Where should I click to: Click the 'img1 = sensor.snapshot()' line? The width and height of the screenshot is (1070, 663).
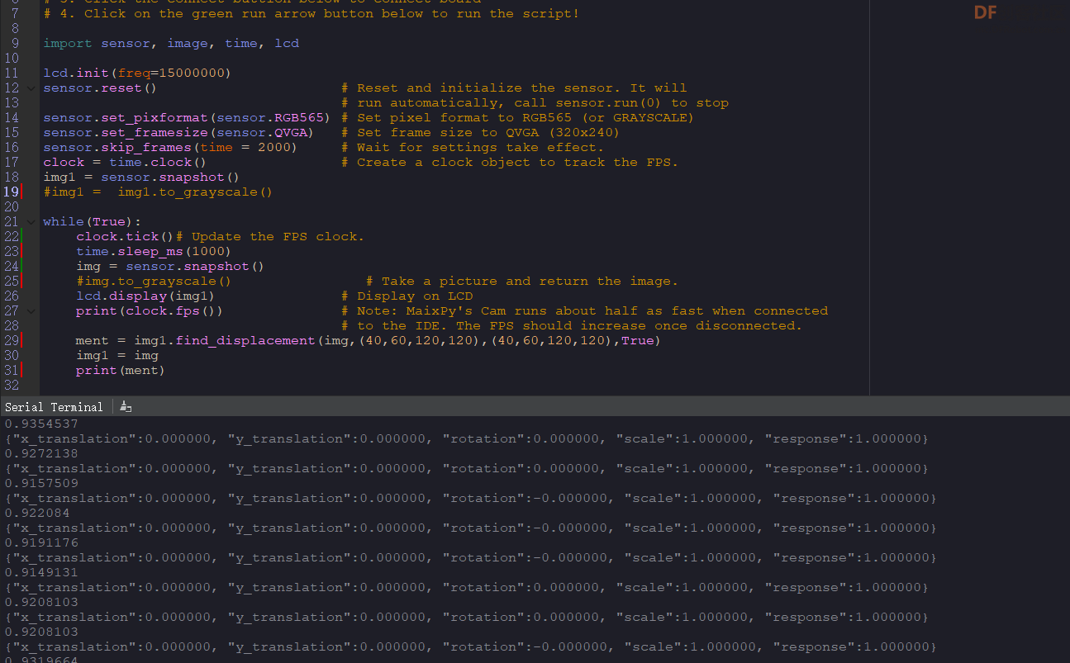pos(141,178)
